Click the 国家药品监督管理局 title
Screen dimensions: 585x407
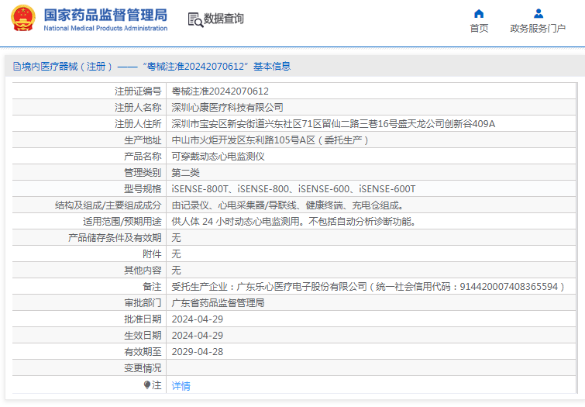105,15
